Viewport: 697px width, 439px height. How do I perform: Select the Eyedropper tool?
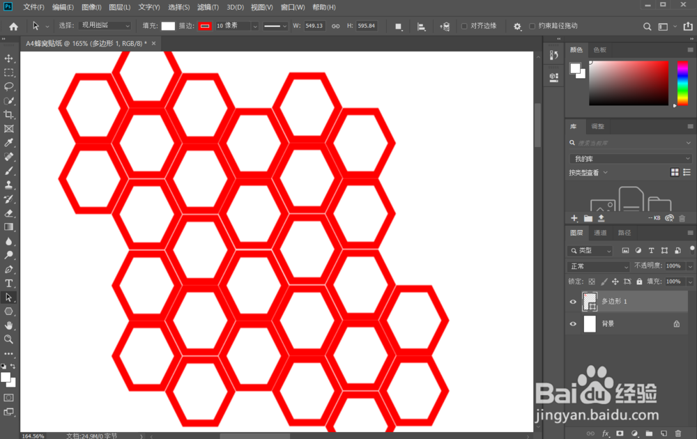pos(8,143)
